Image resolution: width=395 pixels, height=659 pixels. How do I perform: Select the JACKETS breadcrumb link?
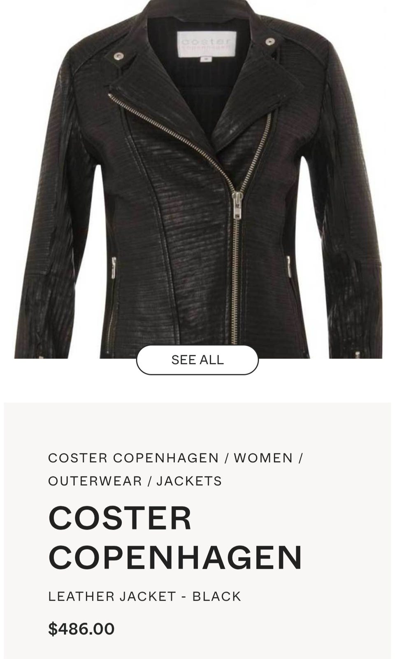pos(189,481)
